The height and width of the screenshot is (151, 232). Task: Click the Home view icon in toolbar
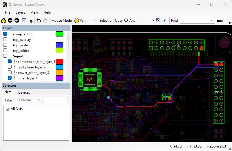3,21
